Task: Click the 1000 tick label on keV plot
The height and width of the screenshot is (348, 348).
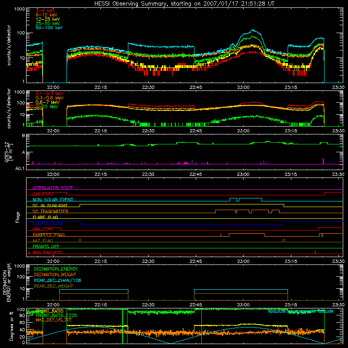Action: click(20, 9)
